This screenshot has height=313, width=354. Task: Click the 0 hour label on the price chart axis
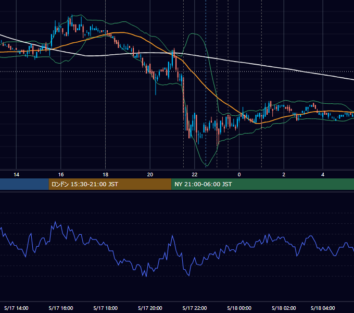click(x=239, y=175)
